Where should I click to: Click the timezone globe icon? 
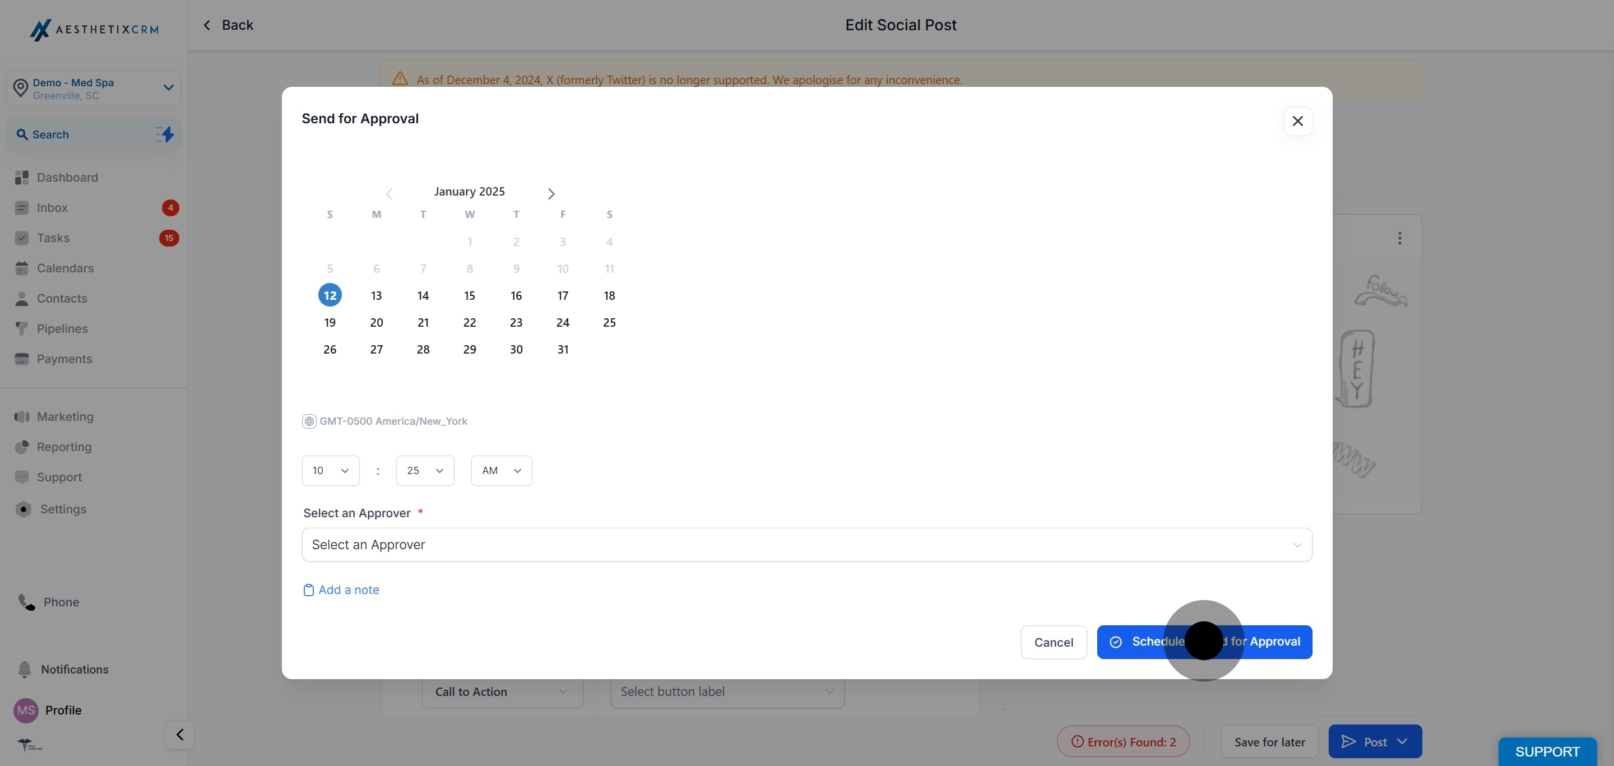[x=309, y=421]
